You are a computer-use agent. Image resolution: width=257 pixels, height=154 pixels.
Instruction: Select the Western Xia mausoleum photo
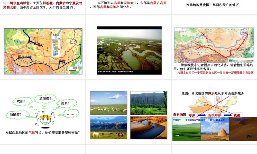(x=215, y=129)
